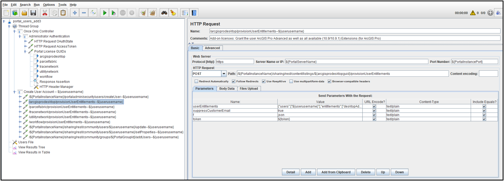Select the Response Assertion tree item
This screenshot has width=504, height=181.
pyautogui.click(x=55, y=82)
